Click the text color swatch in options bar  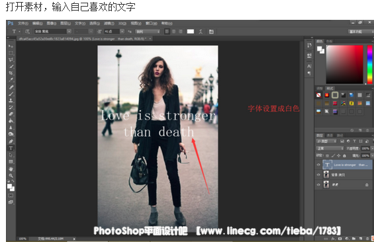click(191, 32)
